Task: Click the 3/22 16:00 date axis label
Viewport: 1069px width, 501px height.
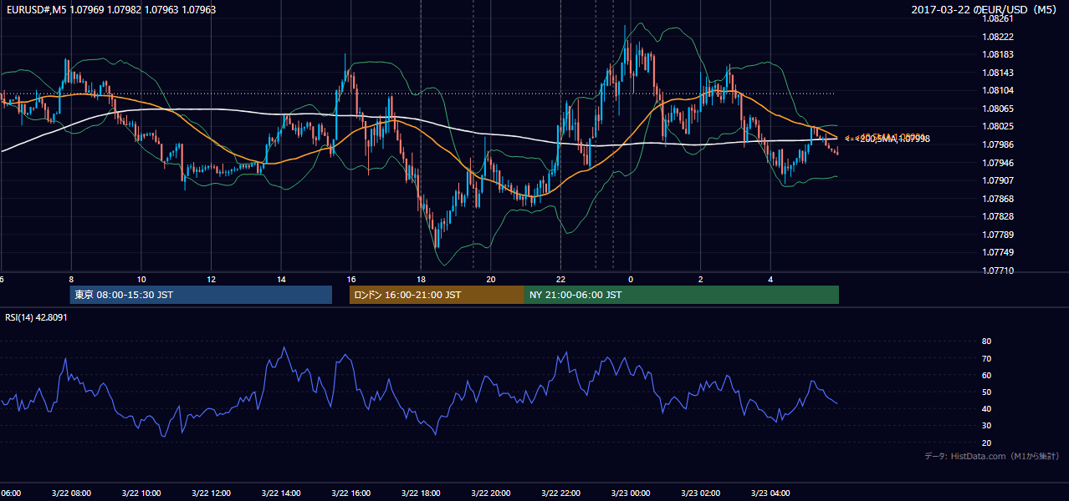Action: (350, 493)
